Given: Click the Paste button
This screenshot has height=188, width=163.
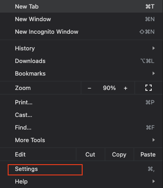Looking at the screenshot, I should click(148, 154).
